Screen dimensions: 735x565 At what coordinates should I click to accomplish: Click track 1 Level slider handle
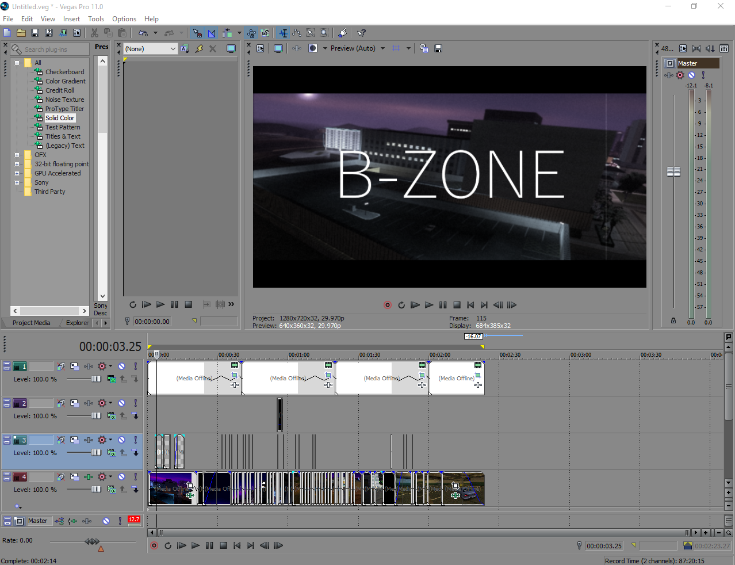click(x=96, y=379)
